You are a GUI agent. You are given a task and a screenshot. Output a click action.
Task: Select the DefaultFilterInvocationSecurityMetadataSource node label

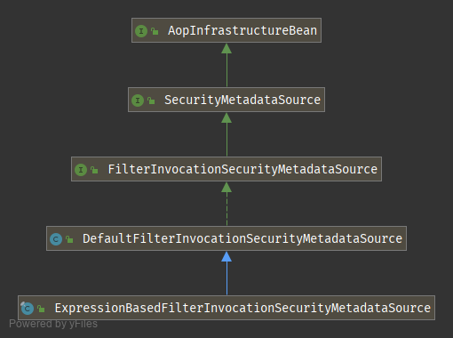click(x=242, y=238)
